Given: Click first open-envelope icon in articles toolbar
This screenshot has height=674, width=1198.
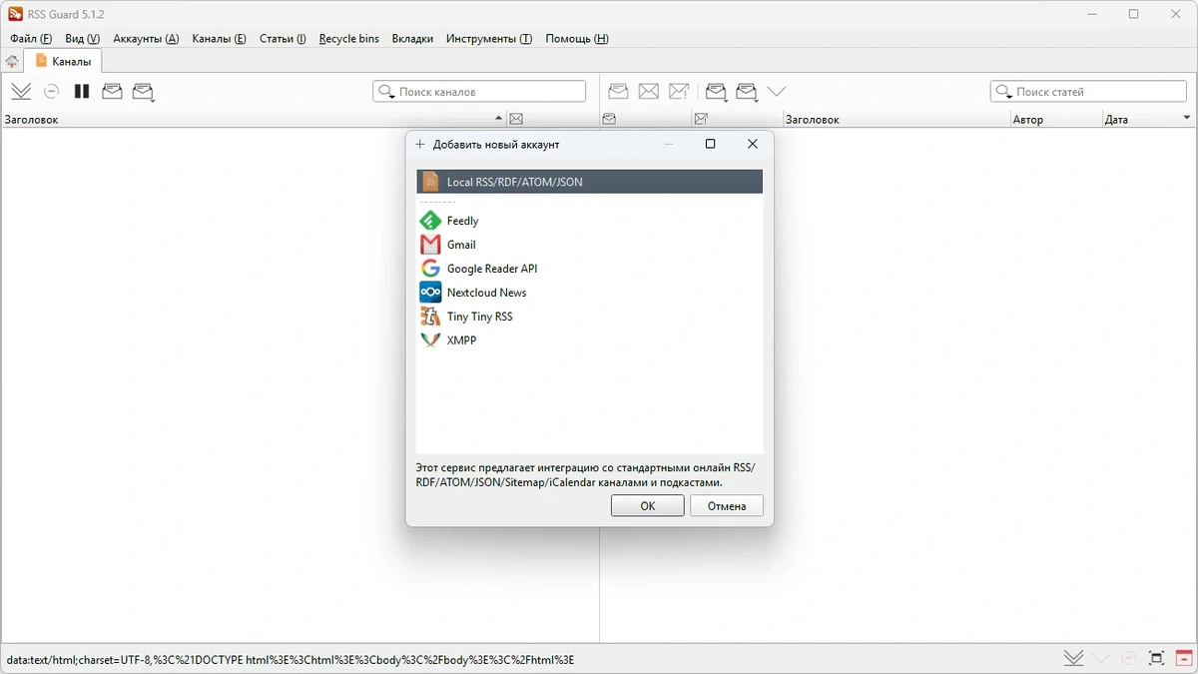Looking at the screenshot, I should tap(618, 91).
